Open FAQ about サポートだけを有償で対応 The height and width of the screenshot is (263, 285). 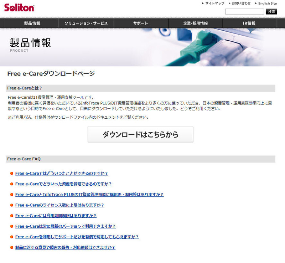coord(77,237)
